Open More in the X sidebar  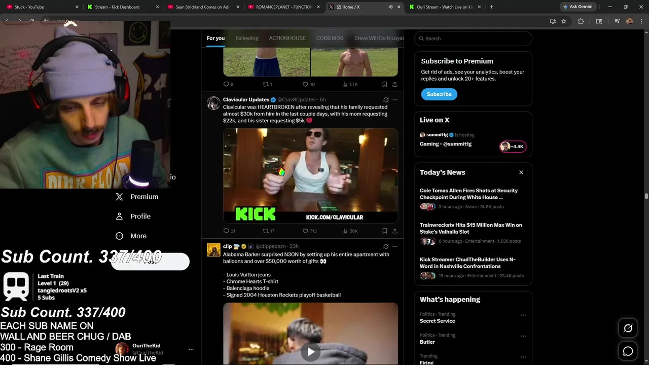(131, 236)
